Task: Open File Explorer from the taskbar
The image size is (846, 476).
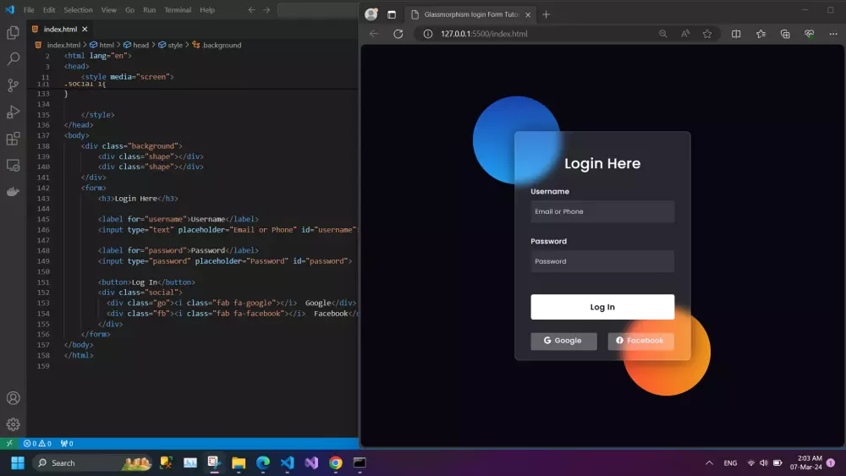Action: pyautogui.click(x=239, y=462)
